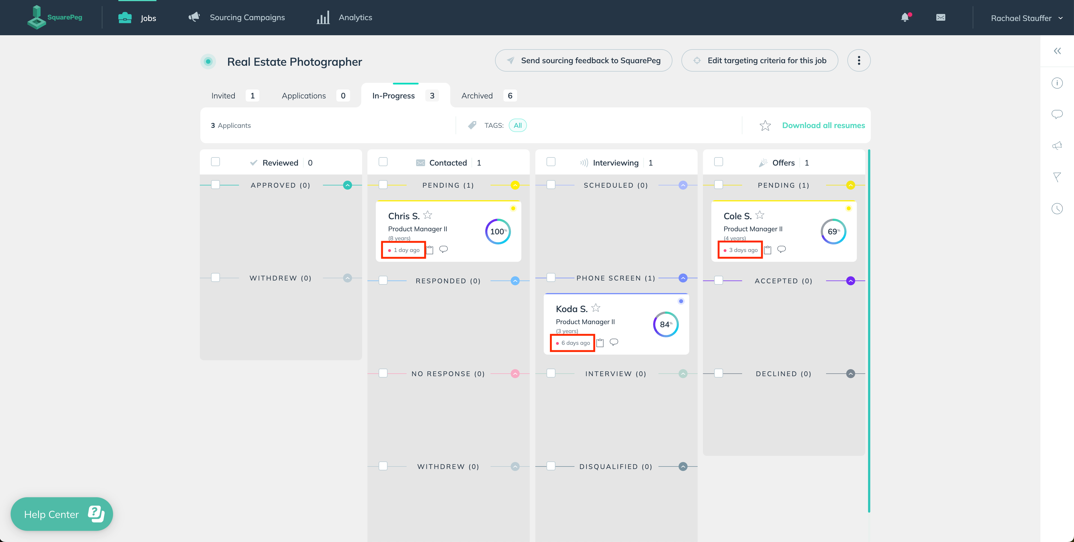This screenshot has width=1074, height=542.
Task: Collapse the Approved (0) section
Action: point(347,185)
